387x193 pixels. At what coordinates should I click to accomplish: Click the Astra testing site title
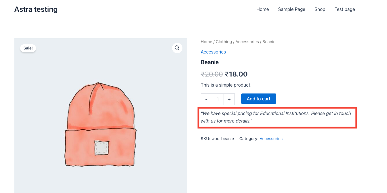tap(36, 9)
